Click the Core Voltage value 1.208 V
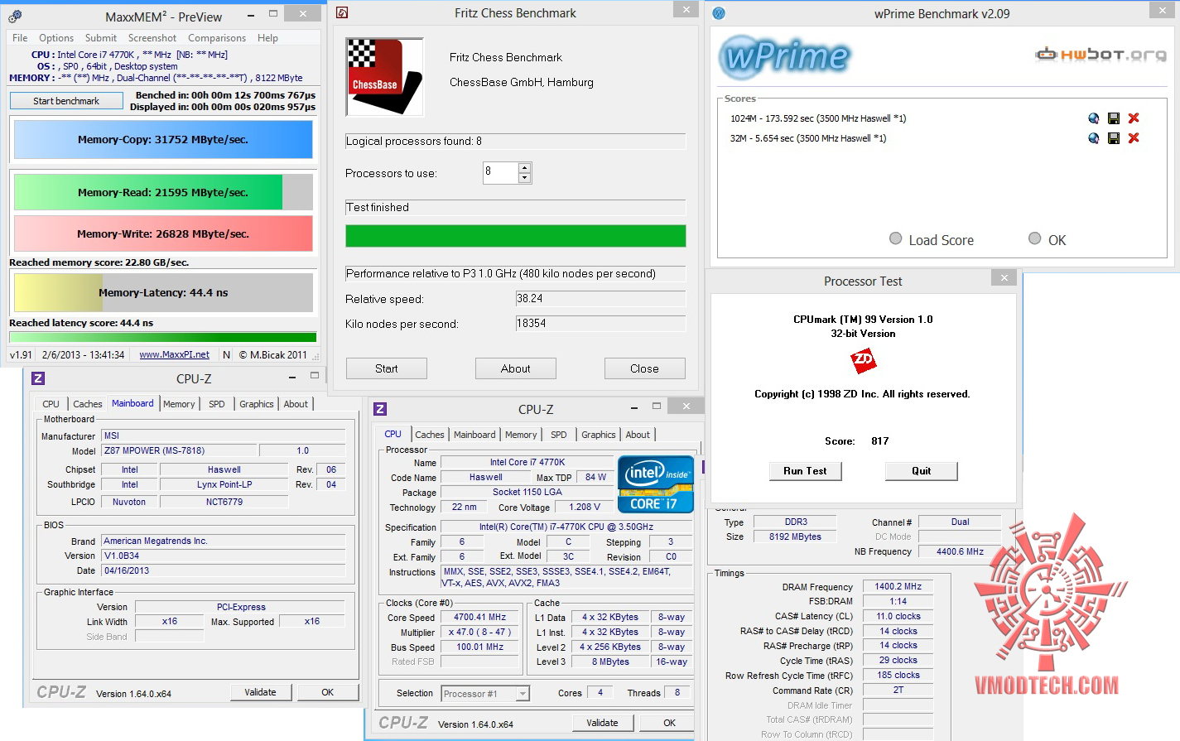The image size is (1180, 741). click(585, 507)
